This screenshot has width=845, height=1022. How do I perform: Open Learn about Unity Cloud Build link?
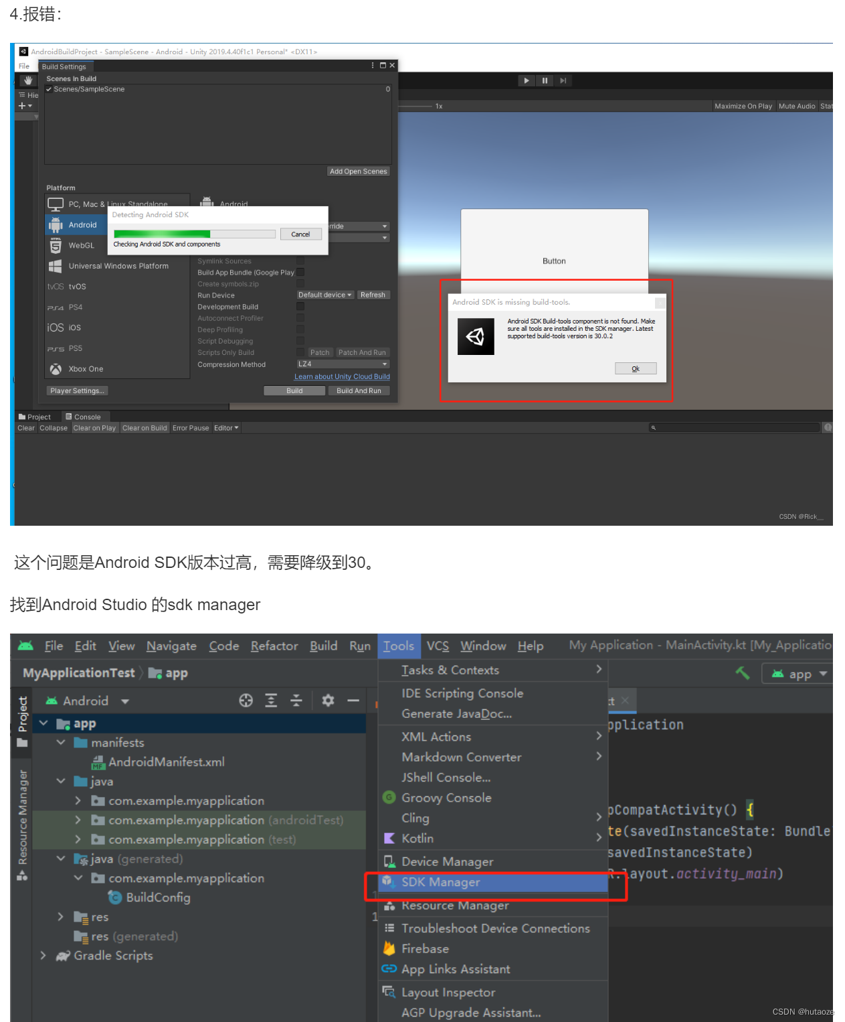[342, 376]
